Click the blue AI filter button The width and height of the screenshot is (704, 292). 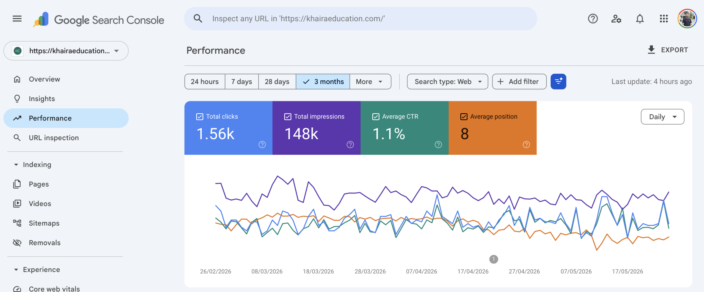pos(558,82)
